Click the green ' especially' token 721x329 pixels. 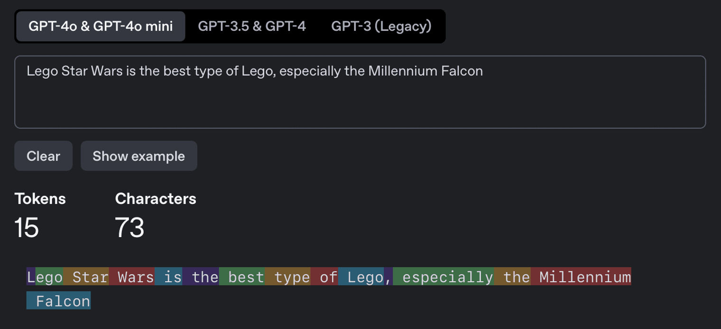[x=444, y=276]
